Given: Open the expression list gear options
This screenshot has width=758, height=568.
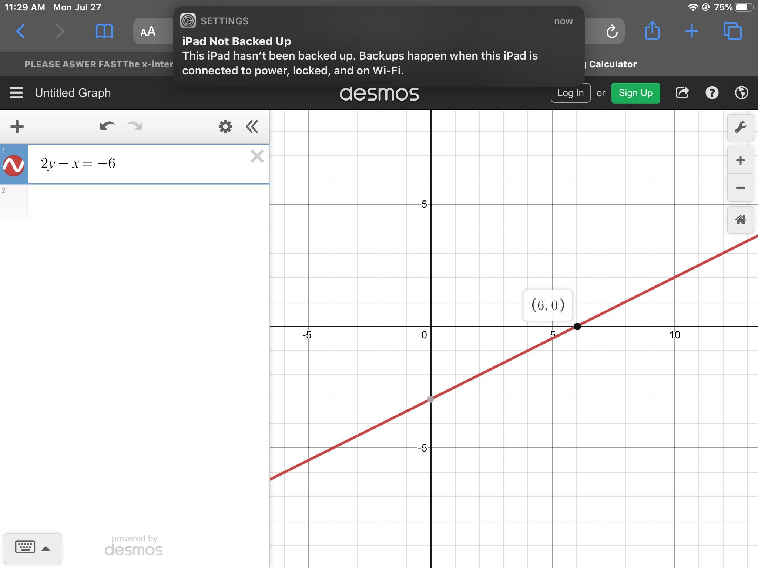Looking at the screenshot, I should (225, 126).
